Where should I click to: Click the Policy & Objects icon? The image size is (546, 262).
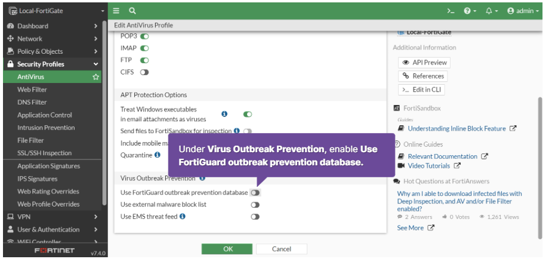(11, 51)
